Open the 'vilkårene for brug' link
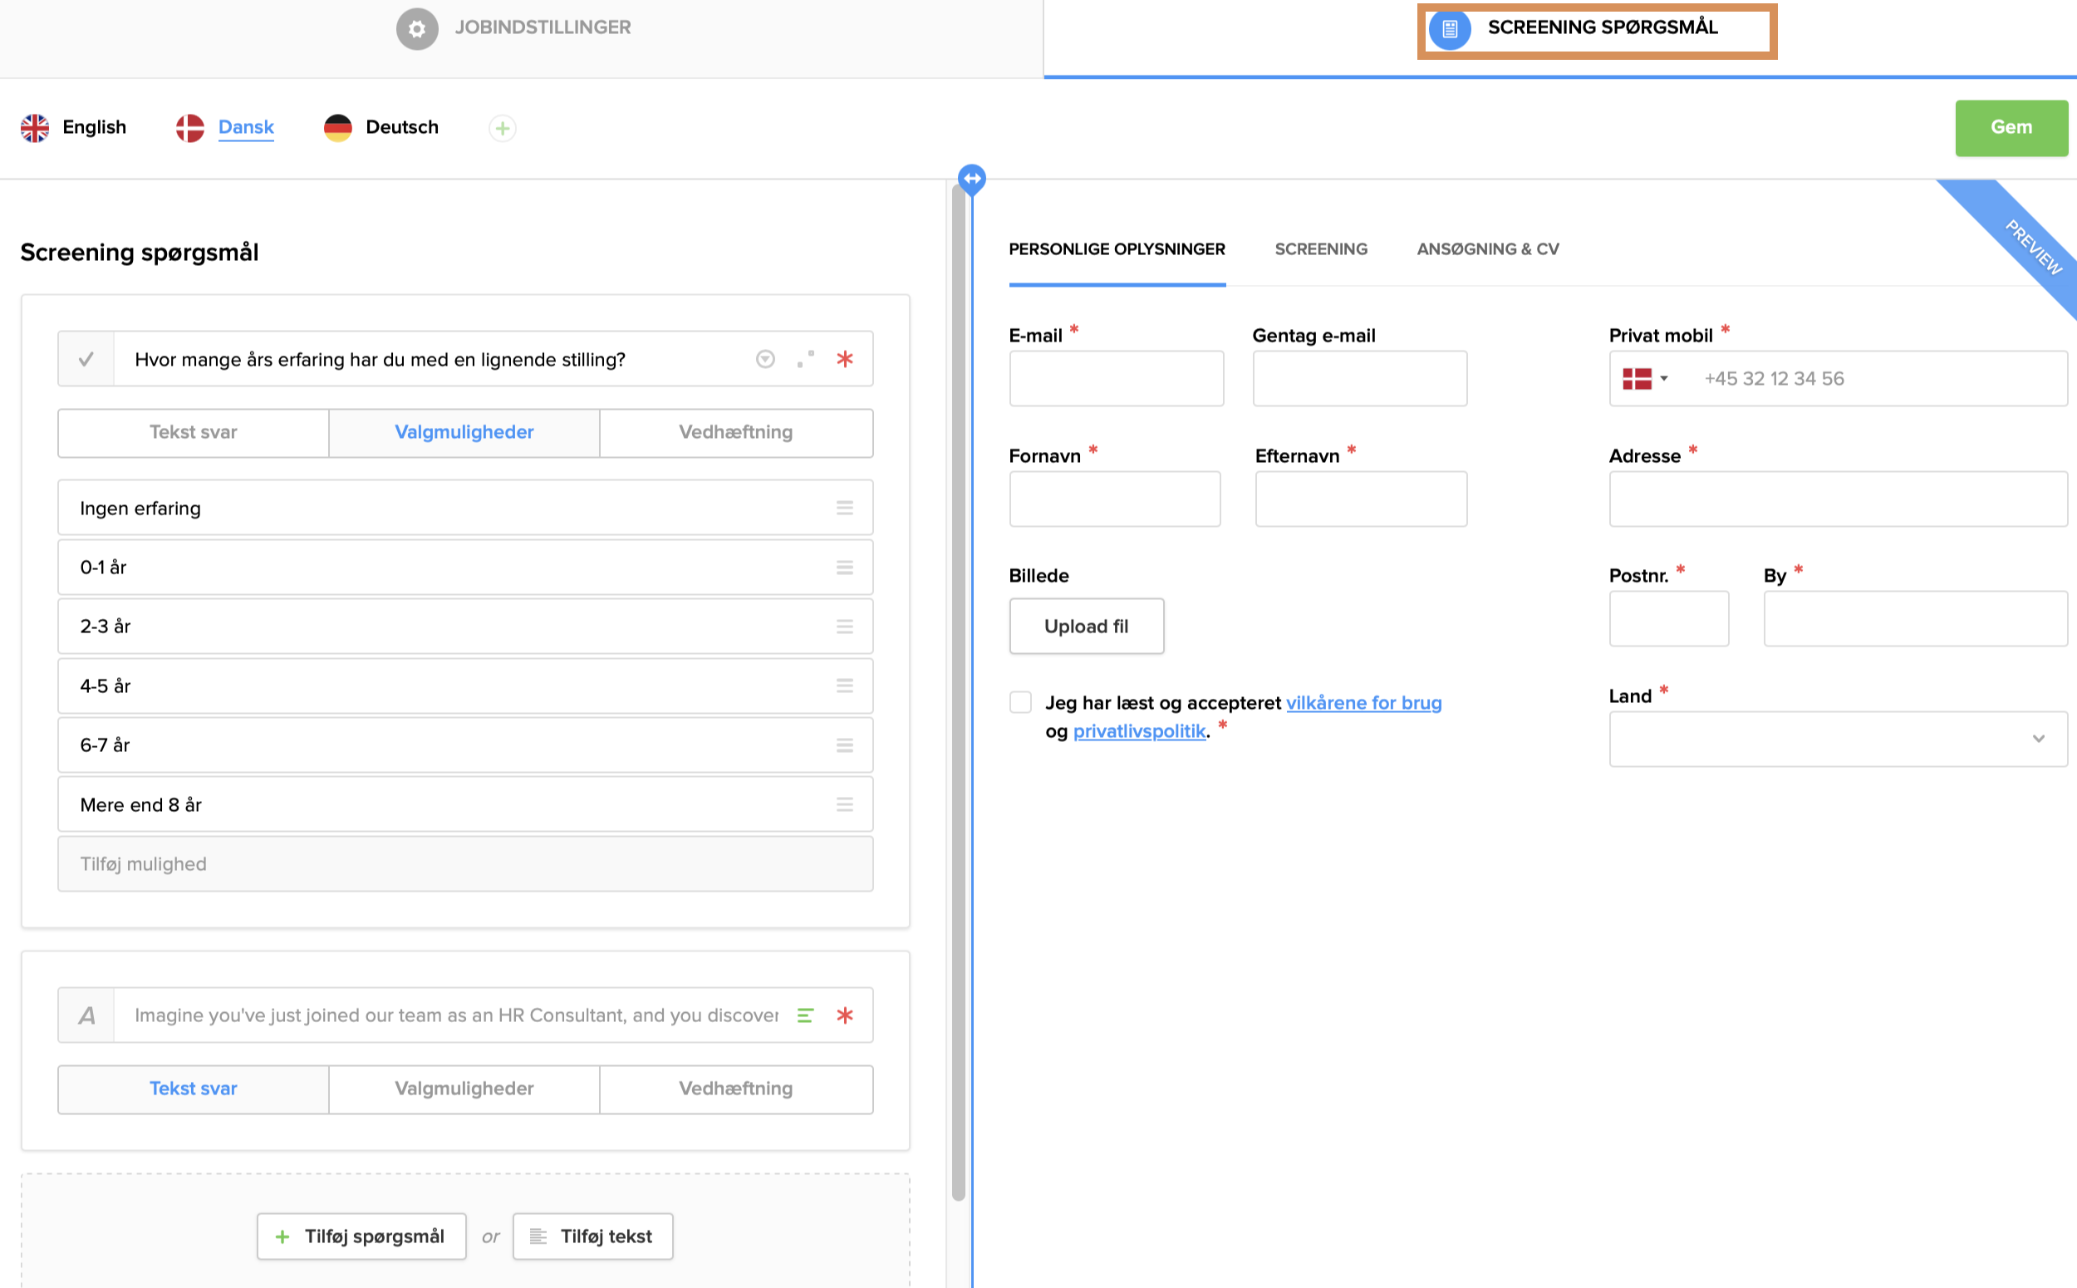Viewport: 2077px width, 1288px height. [x=1363, y=703]
